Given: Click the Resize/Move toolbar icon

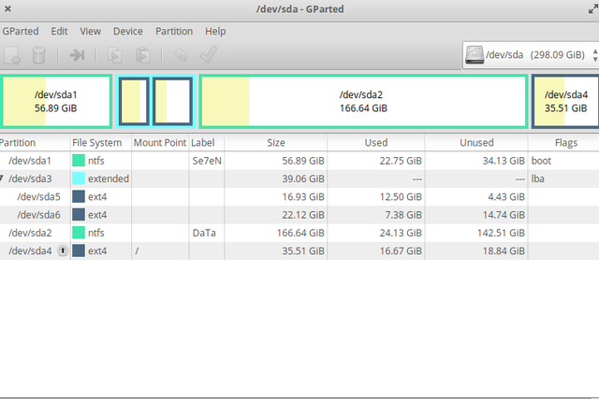Looking at the screenshot, I should coord(78,55).
